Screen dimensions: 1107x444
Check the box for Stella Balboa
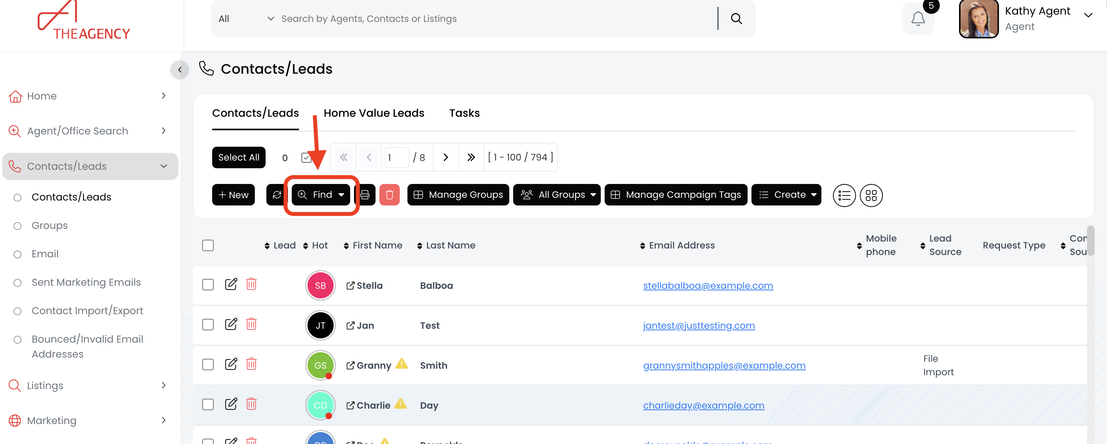[x=208, y=285]
